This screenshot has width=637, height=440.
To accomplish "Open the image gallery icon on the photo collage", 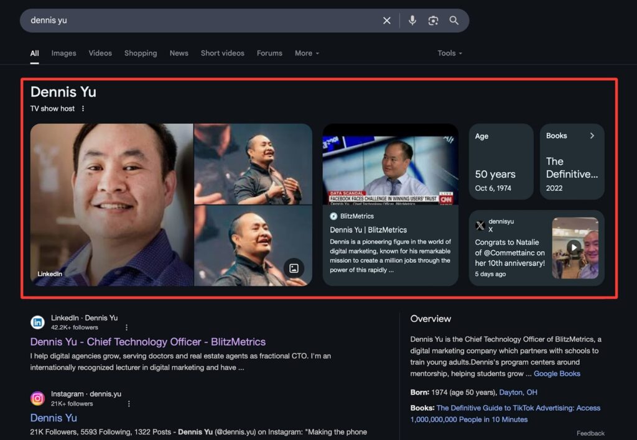I will point(294,268).
